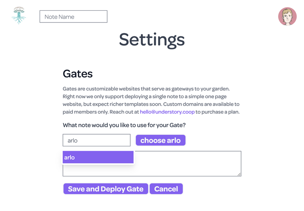Click the 'to purchase a plan' text
The width and height of the screenshot is (304, 211).
click(218, 112)
